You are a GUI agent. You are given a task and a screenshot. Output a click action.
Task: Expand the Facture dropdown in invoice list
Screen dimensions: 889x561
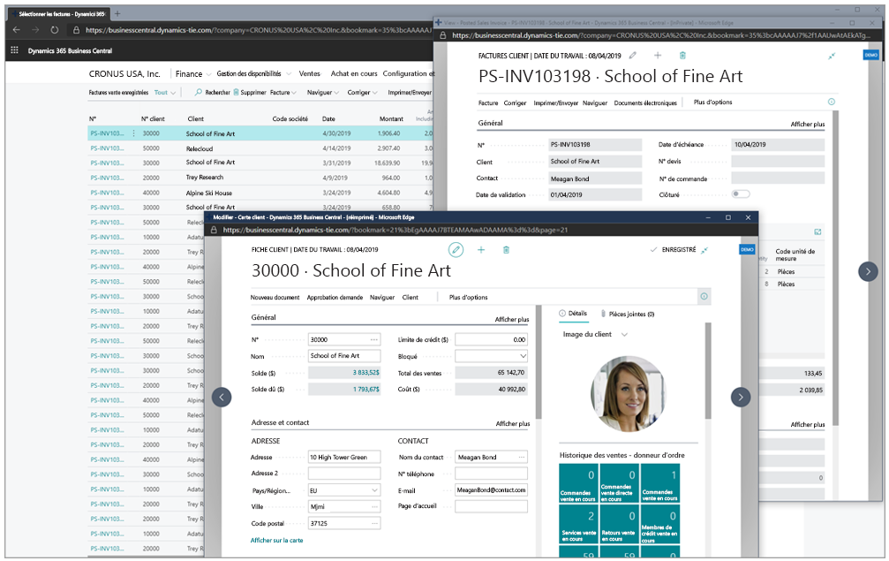point(283,93)
